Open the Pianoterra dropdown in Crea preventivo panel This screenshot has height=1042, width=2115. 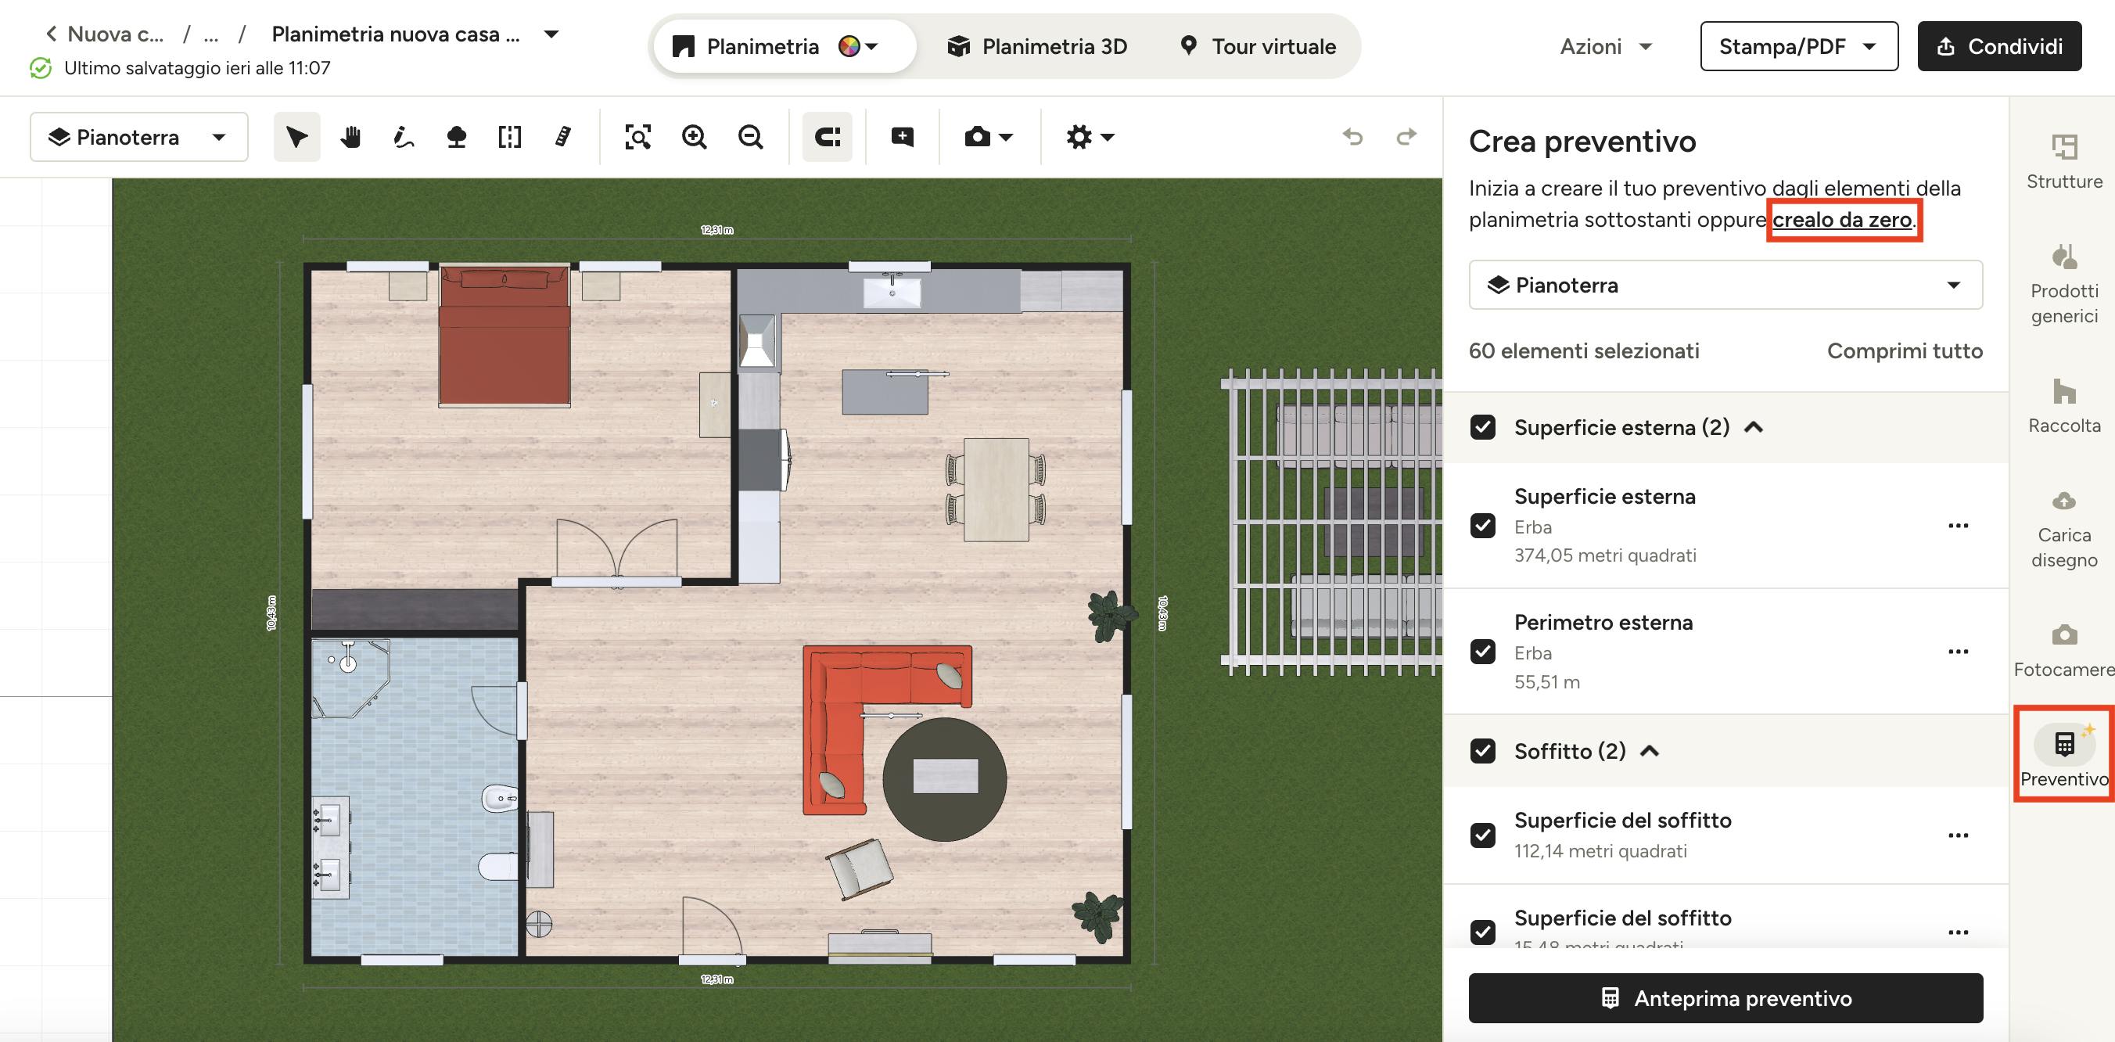tap(1725, 285)
